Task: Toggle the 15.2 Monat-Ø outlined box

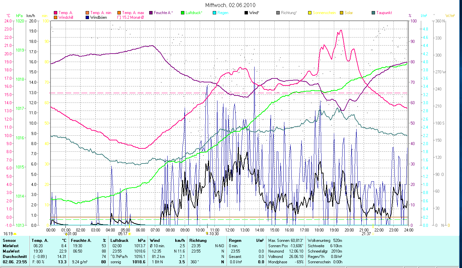Action: 119,17
